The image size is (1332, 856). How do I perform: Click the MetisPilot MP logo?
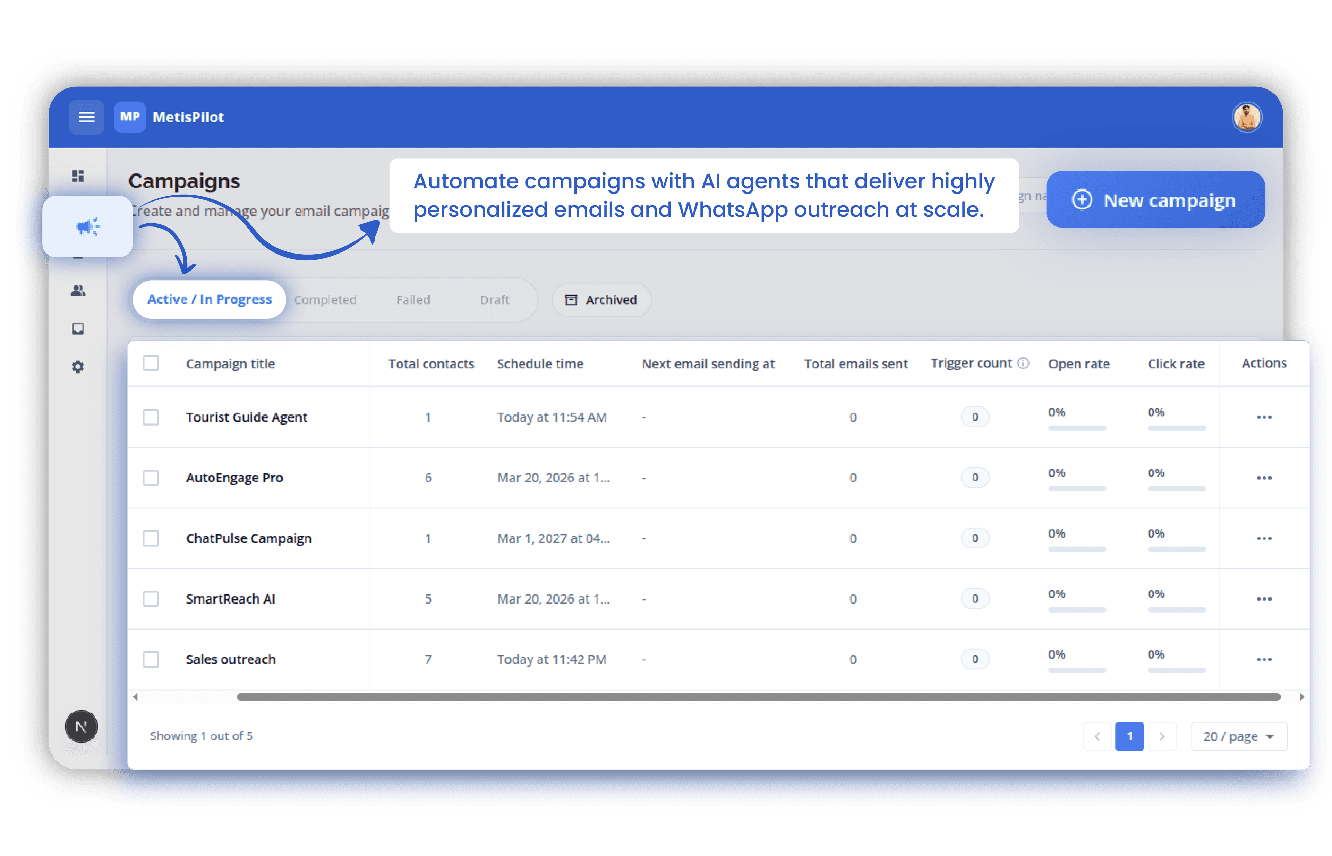tap(129, 117)
